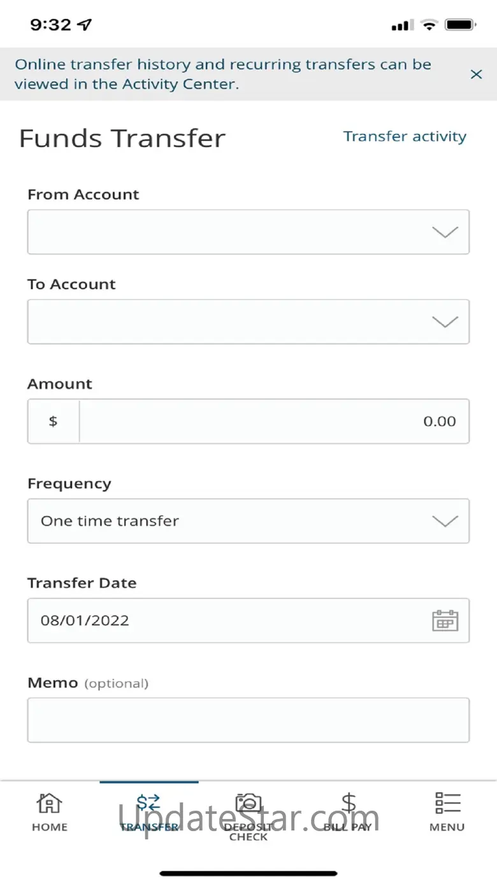The image size is (497, 884).
Task: Tap the Wi-Fi status icon
Action: pos(430,25)
